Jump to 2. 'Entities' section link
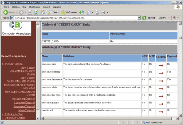The height and width of the screenshot is (125, 183). (x=13, y=114)
